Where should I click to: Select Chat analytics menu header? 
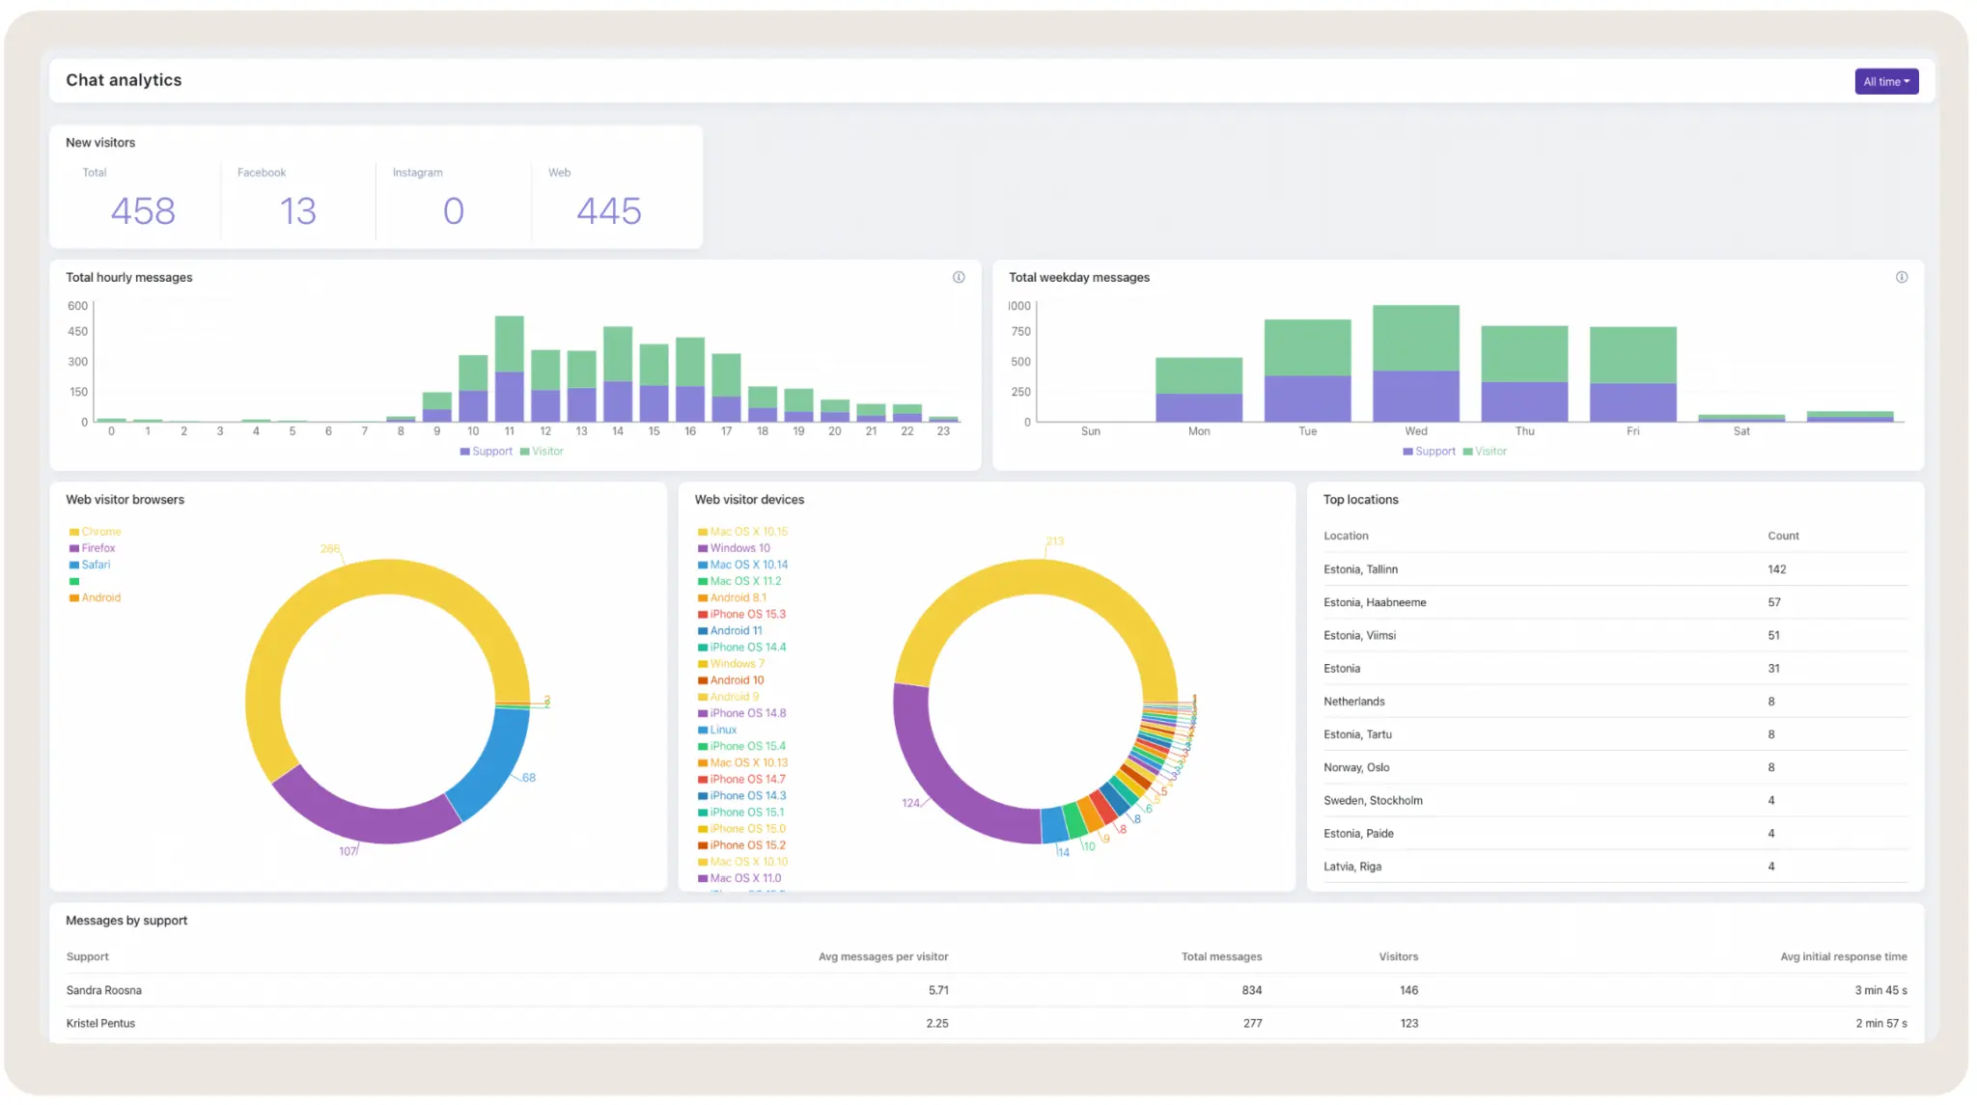coord(124,79)
